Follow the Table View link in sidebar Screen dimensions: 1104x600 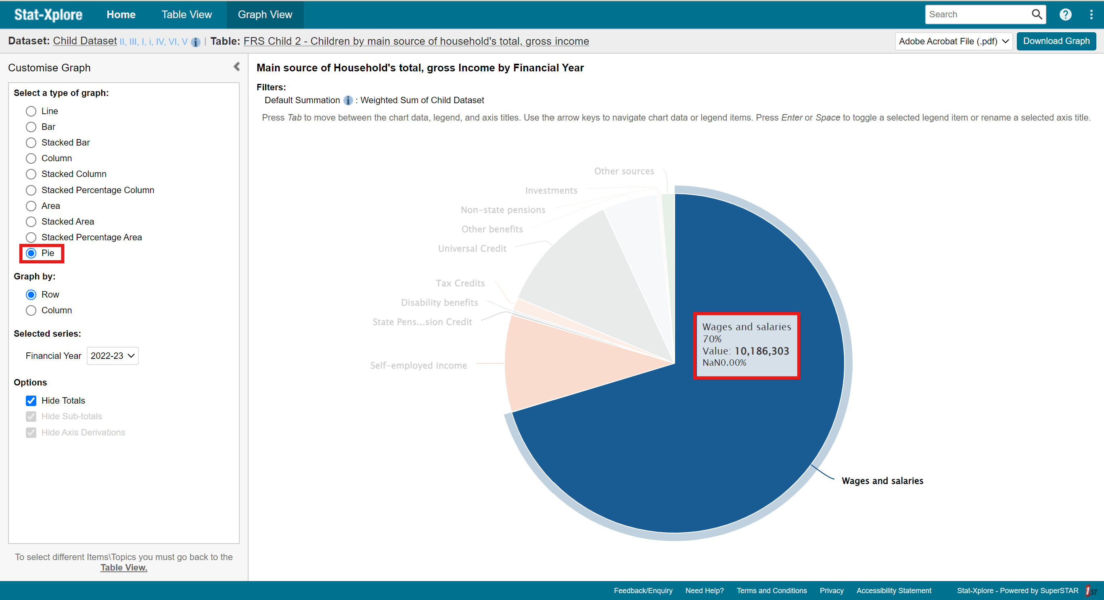coord(124,567)
